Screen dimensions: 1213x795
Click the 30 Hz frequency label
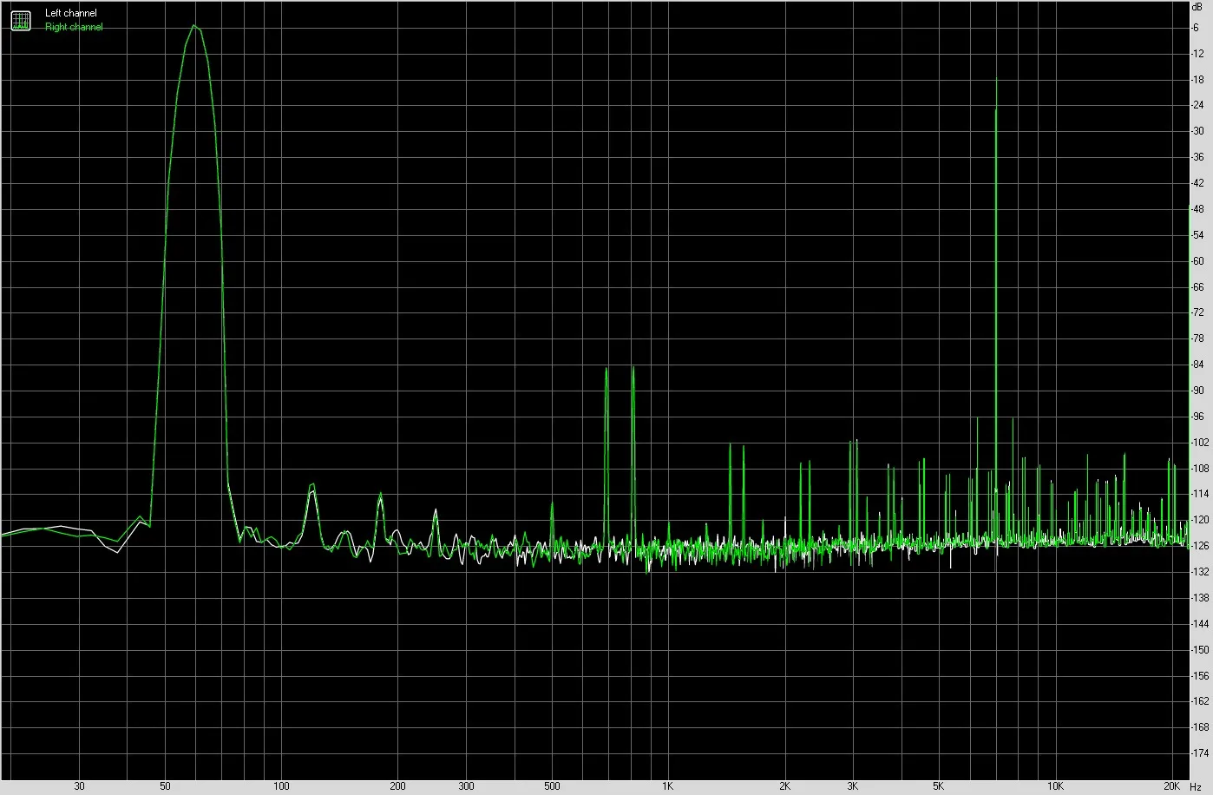(80, 786)
